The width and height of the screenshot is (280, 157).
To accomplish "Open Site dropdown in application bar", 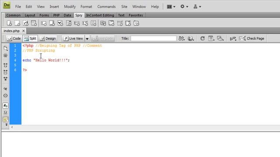I will click(x=197, y=7).
